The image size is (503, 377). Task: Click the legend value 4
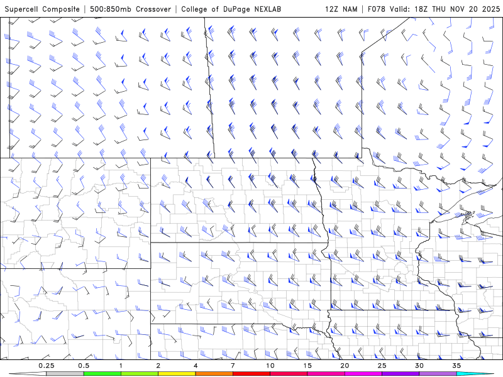coord(196,366)
